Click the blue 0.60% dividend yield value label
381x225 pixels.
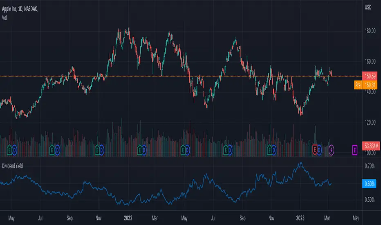point(369,184)
